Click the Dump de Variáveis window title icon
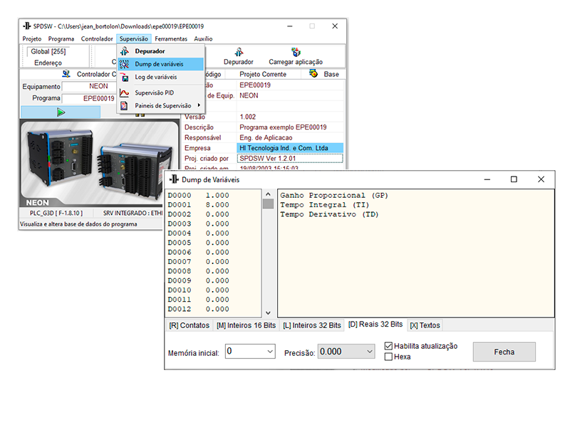The width and height of the screenshot is (570, 427). 174,179
